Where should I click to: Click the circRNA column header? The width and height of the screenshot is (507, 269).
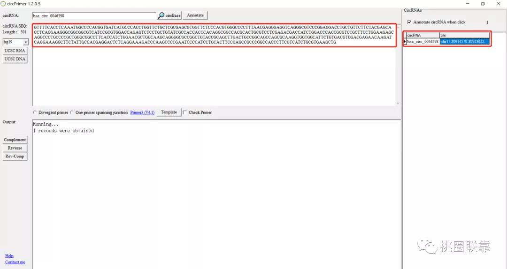click(x=422, y=35)
